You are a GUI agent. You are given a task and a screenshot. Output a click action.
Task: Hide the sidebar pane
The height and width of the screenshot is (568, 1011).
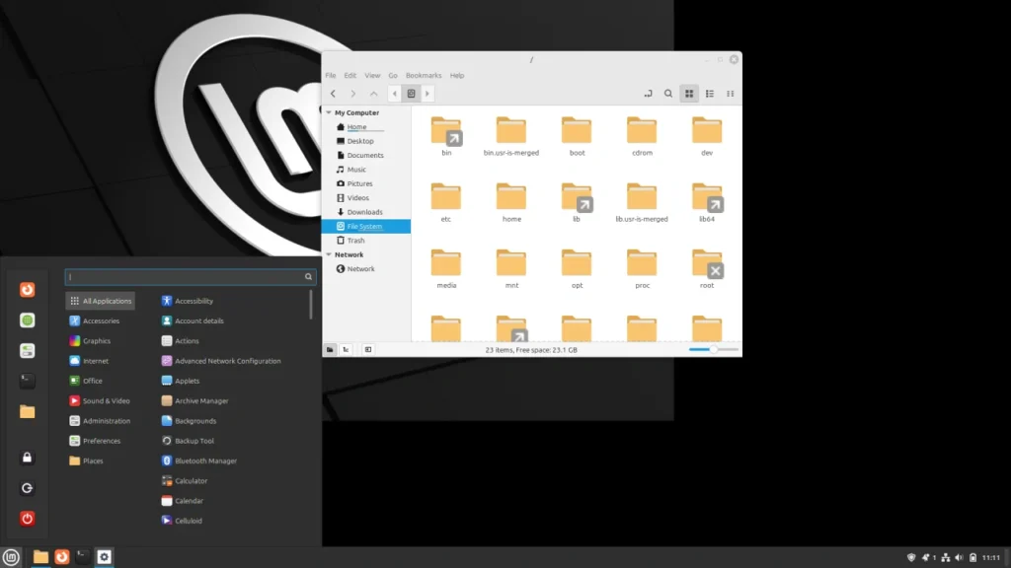[368, 350]
